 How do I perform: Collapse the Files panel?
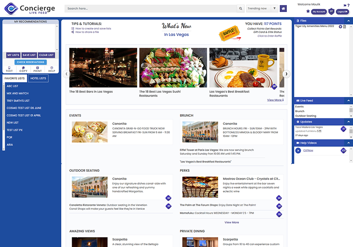348,21
